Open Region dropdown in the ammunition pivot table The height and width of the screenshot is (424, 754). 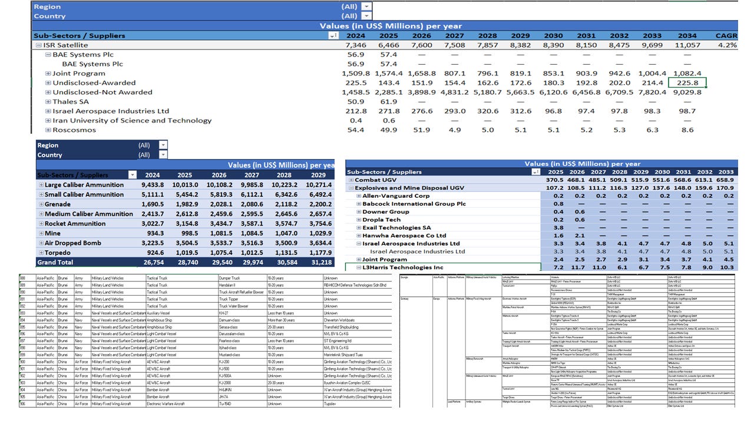(163, 145)
